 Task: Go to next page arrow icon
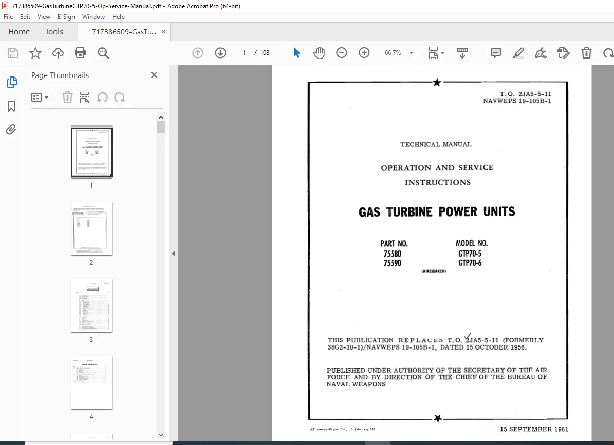(x=220, y=53)
